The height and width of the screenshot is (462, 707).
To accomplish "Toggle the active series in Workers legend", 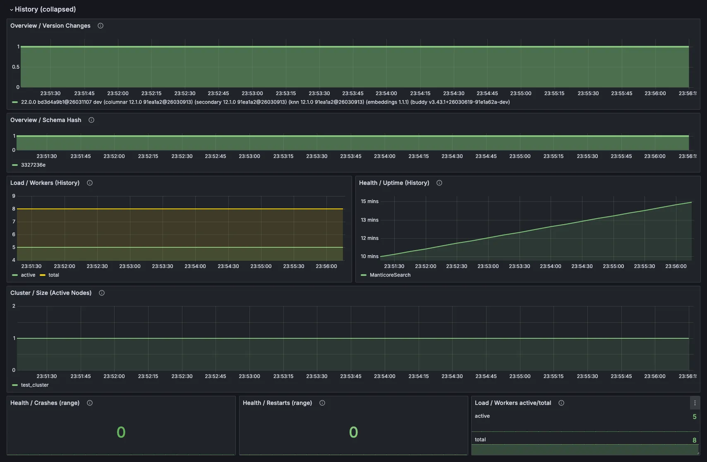I will (28, 275).
